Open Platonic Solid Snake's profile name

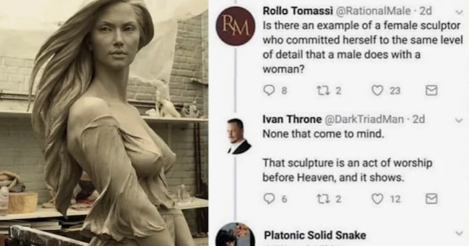pyautogui.click(x=315, y=235)
